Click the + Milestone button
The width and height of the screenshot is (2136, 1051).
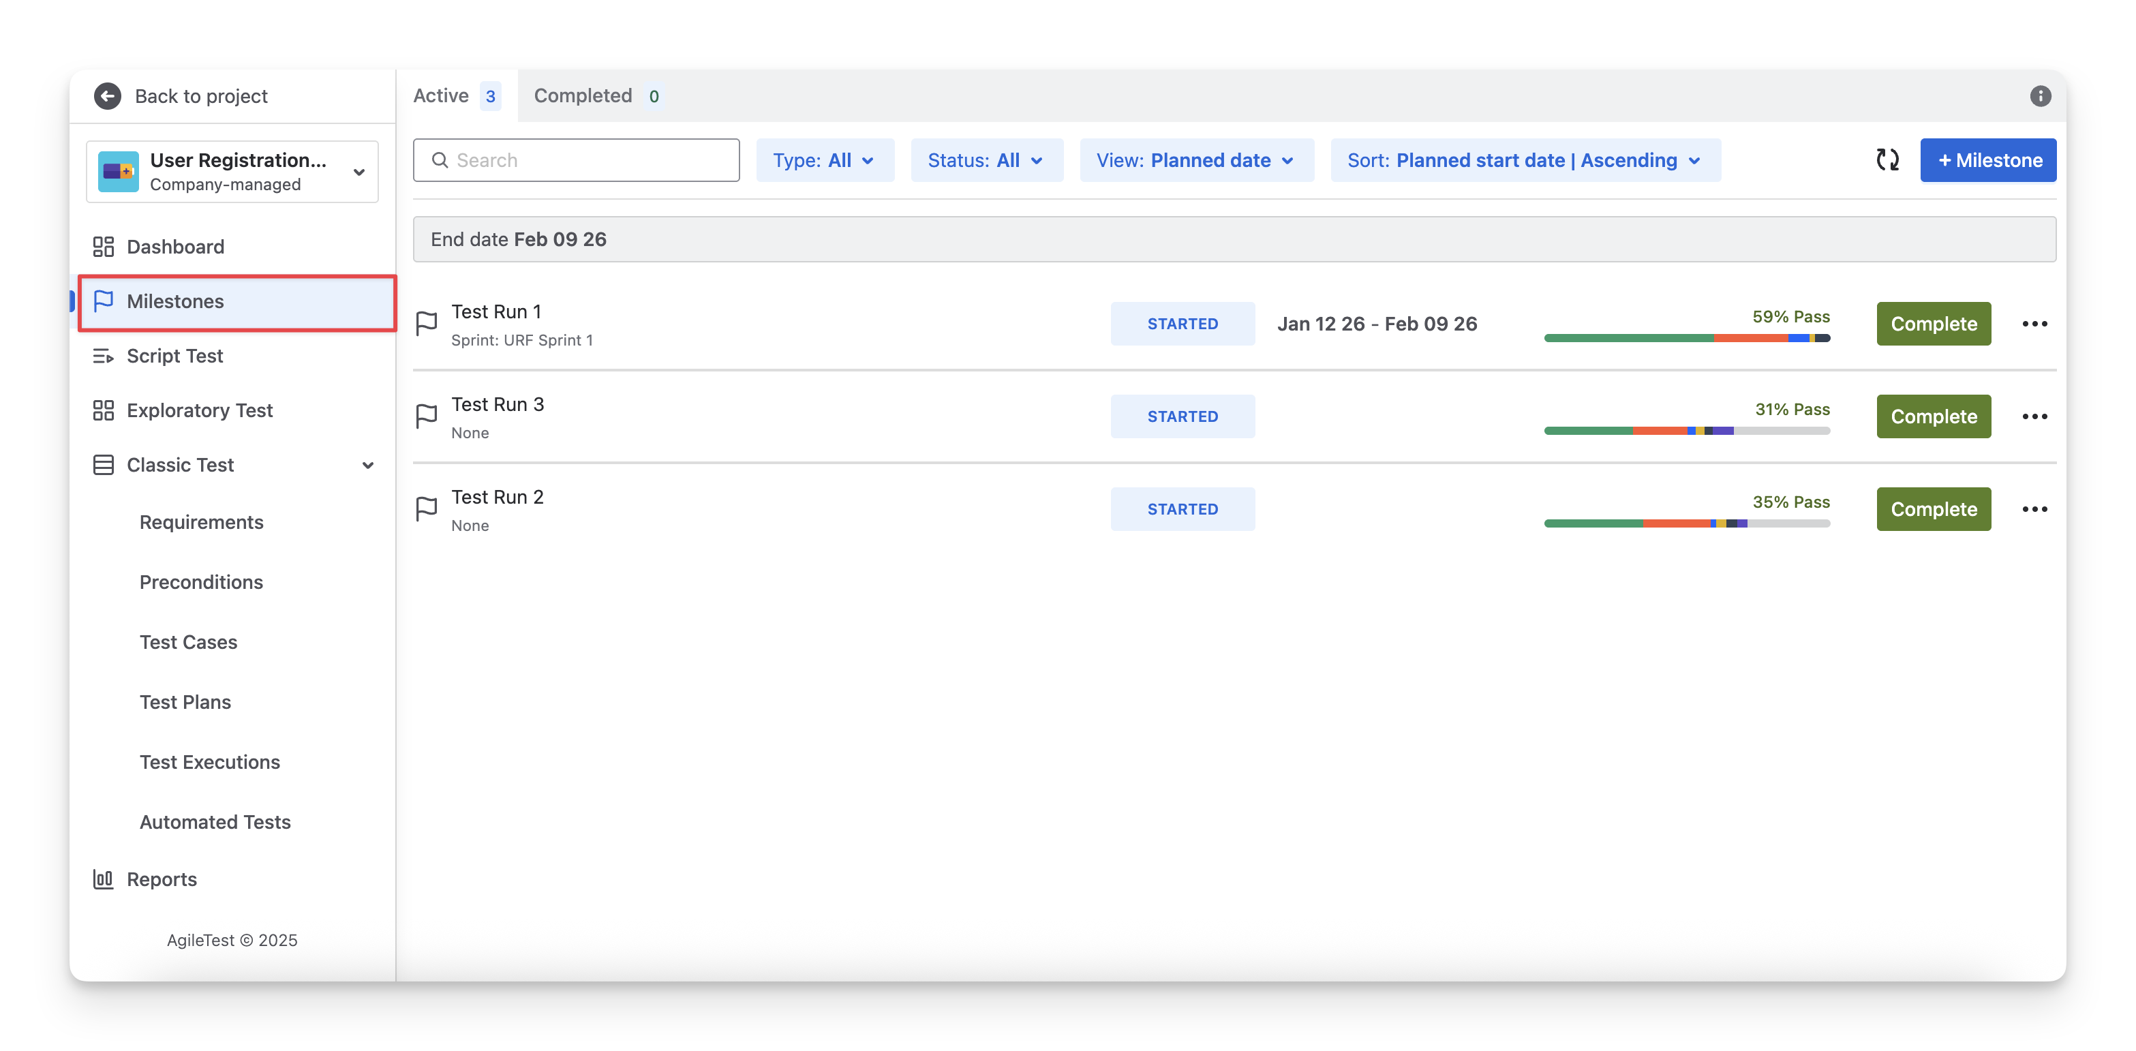[1987, 161]
